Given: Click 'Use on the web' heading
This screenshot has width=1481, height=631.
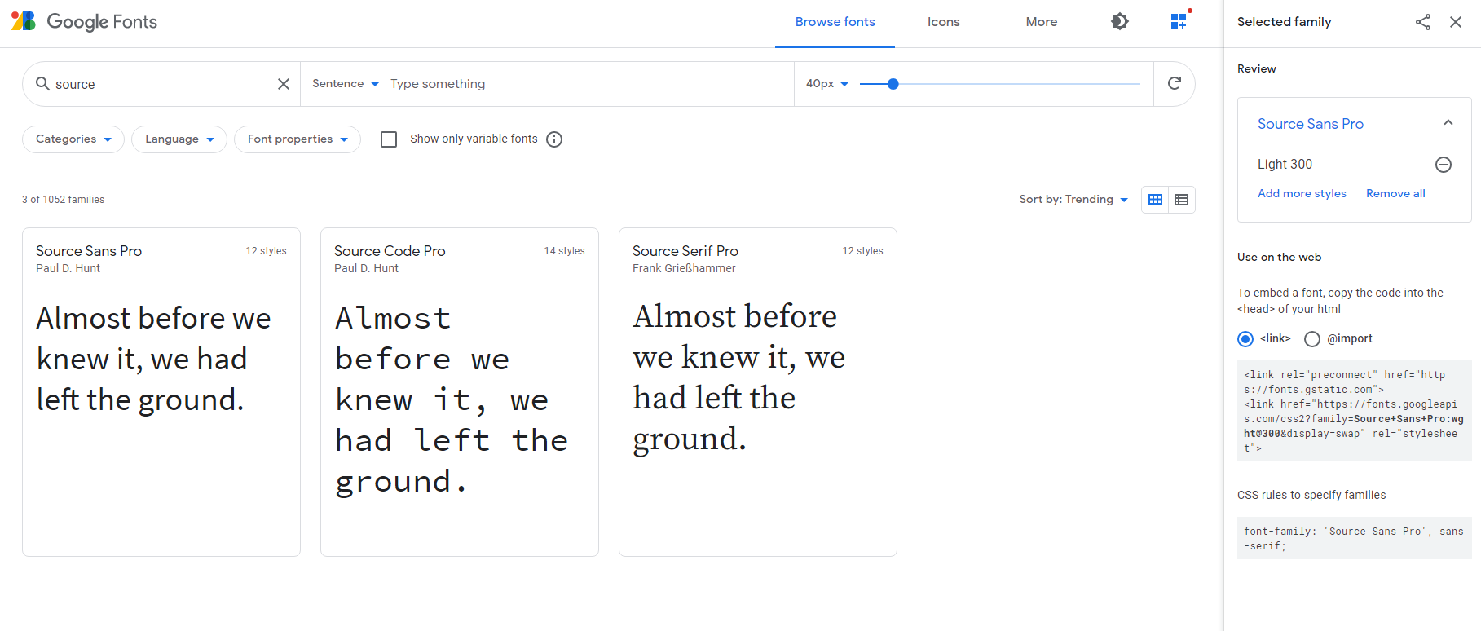Looking at the screenshot, I should [1280, 258].
